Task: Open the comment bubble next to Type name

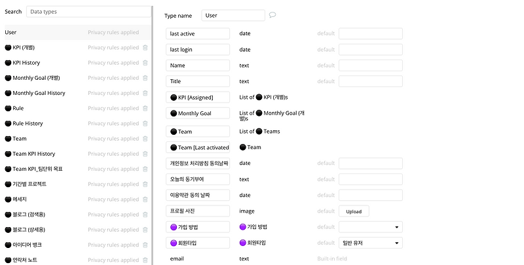Action: (272, 15)
